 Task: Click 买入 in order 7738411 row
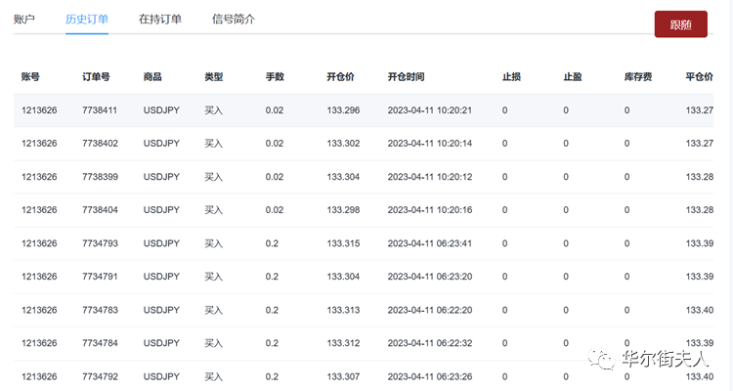point(214,110)
